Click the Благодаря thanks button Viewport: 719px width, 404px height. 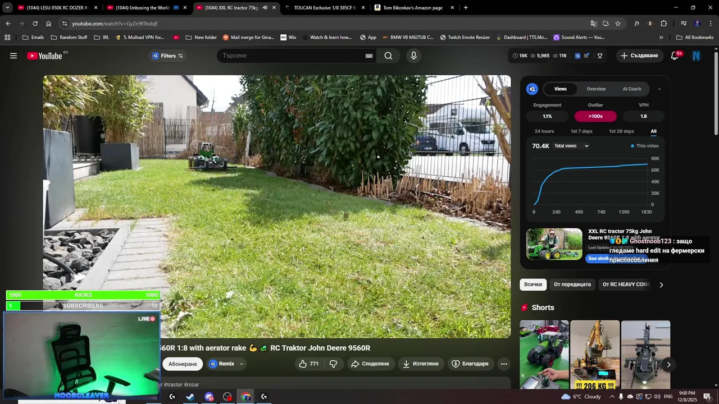point(470,364)
